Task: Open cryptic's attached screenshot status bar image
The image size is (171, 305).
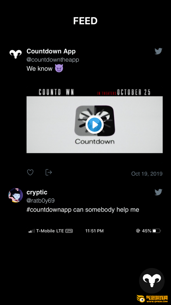Action: [x=95, y=231]
